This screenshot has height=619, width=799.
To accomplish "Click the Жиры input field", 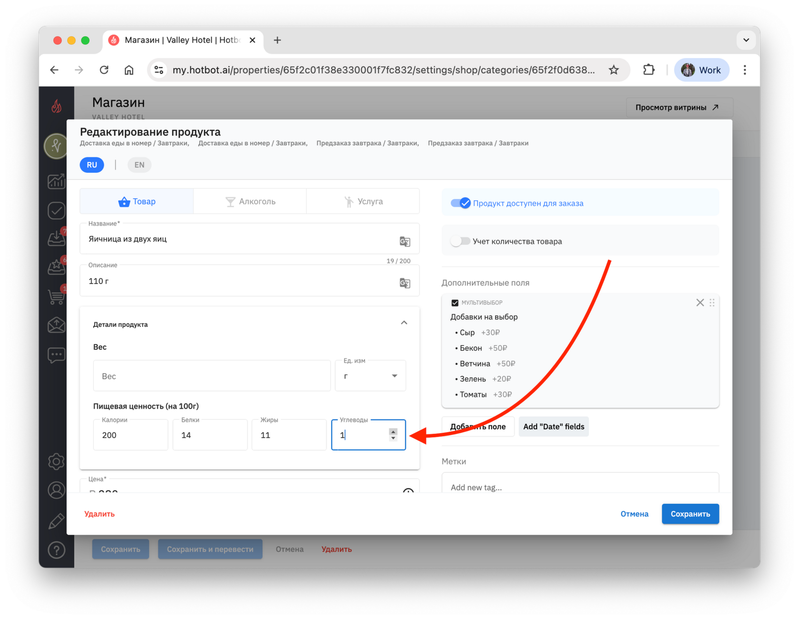I will (x=289, y=435).
